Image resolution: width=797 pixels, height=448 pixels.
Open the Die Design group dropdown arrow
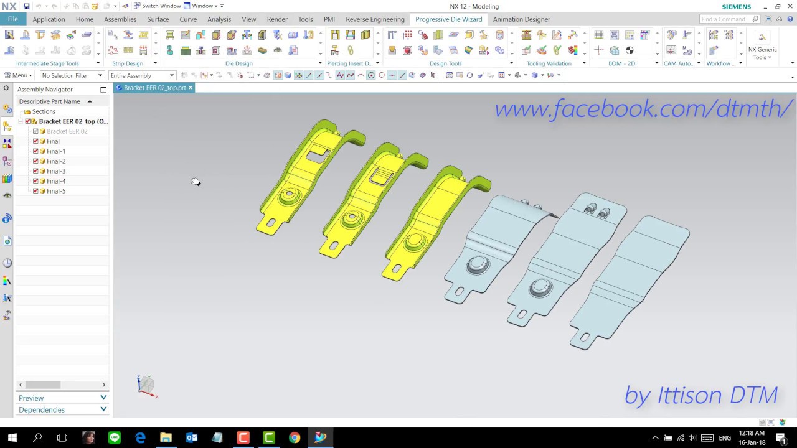click(320, 63)
